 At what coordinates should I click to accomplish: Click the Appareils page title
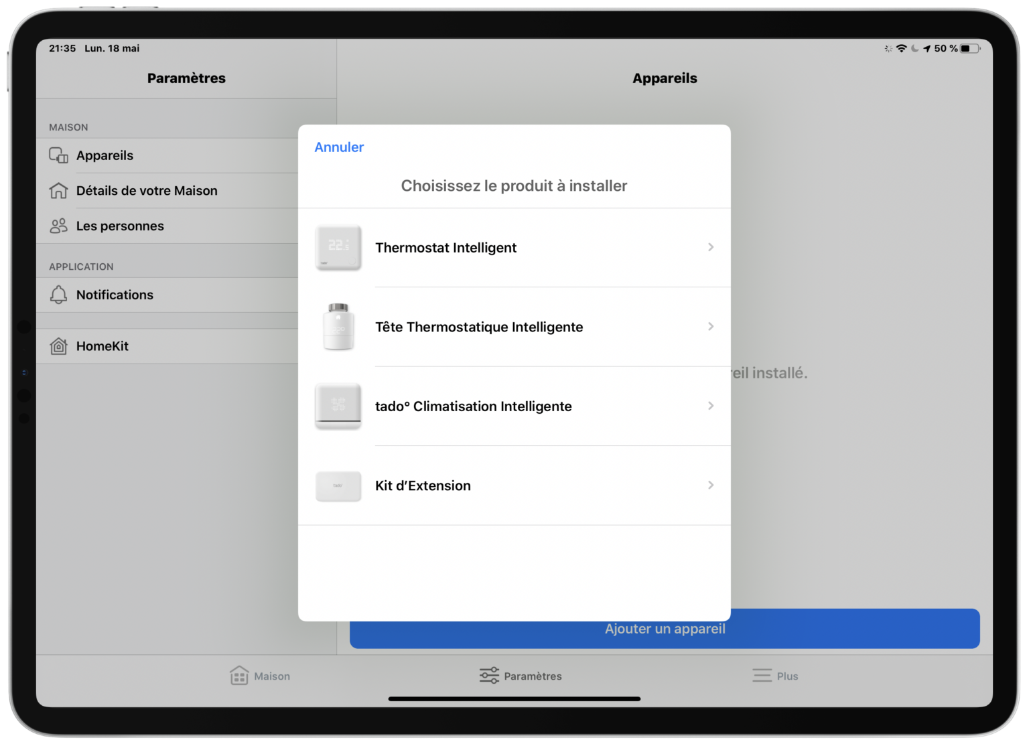tap(665, 78)
